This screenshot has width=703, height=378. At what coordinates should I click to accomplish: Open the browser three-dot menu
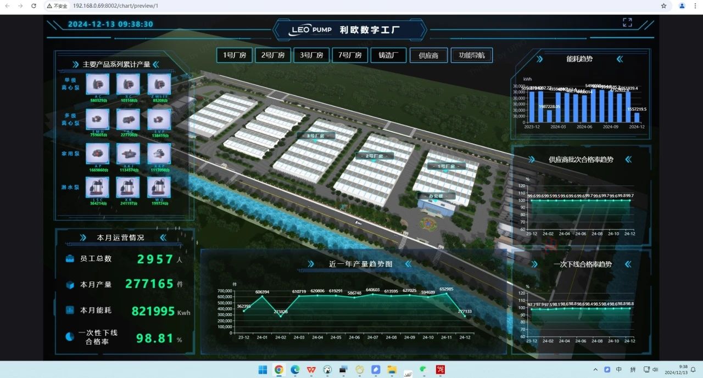pyautogui.click(x=696, y=5)
